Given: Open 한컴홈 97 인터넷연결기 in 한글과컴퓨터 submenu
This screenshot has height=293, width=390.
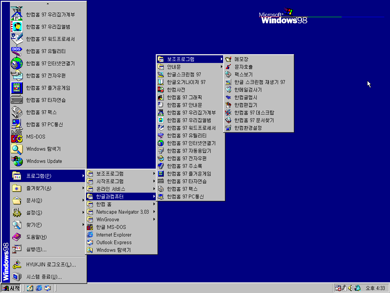Looking at the screenshot, I should [190, 143].
